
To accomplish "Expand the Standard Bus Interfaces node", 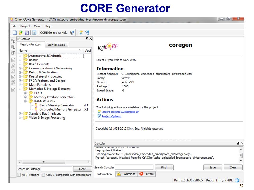I will pyautogui.click(x=20, y=113).
